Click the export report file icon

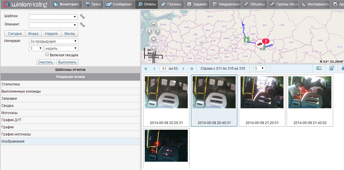click(332, 68)
